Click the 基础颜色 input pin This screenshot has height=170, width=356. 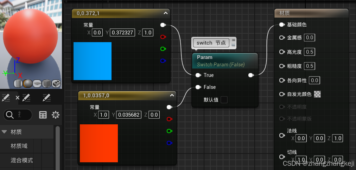pyautogui.click(x=282, y=25)
